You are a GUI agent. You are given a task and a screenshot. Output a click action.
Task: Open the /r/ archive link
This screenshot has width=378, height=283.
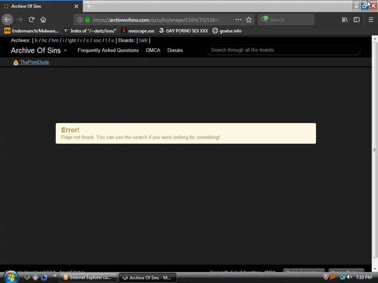pyautogui.click(x=81, y=41)
